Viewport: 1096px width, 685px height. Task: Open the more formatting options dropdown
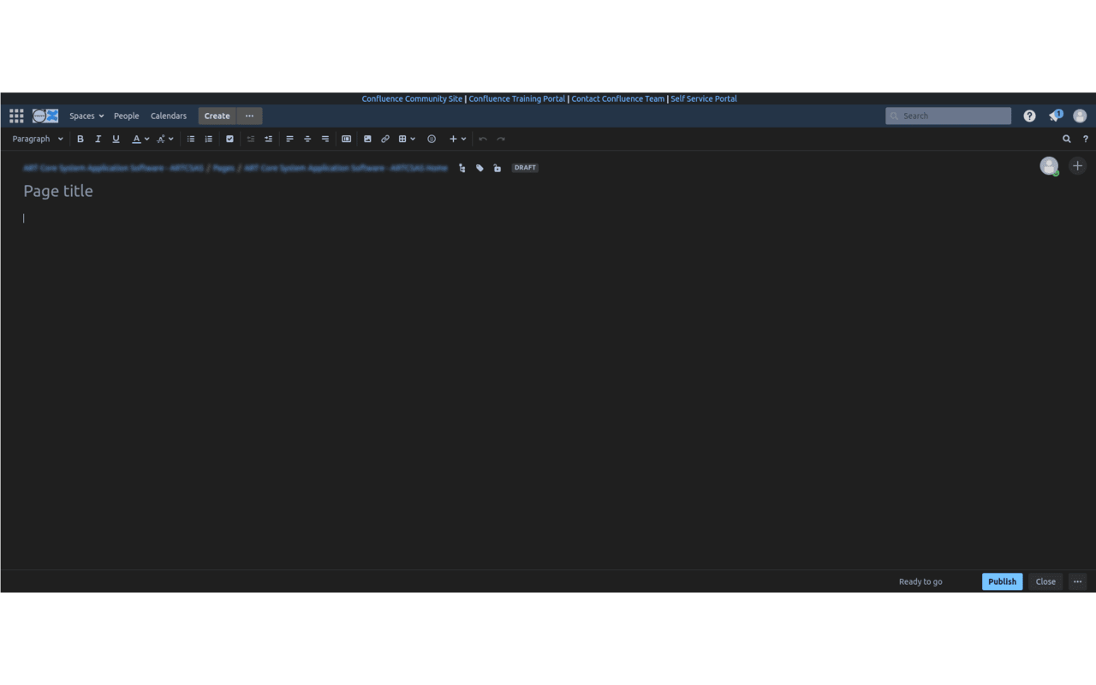164,139
